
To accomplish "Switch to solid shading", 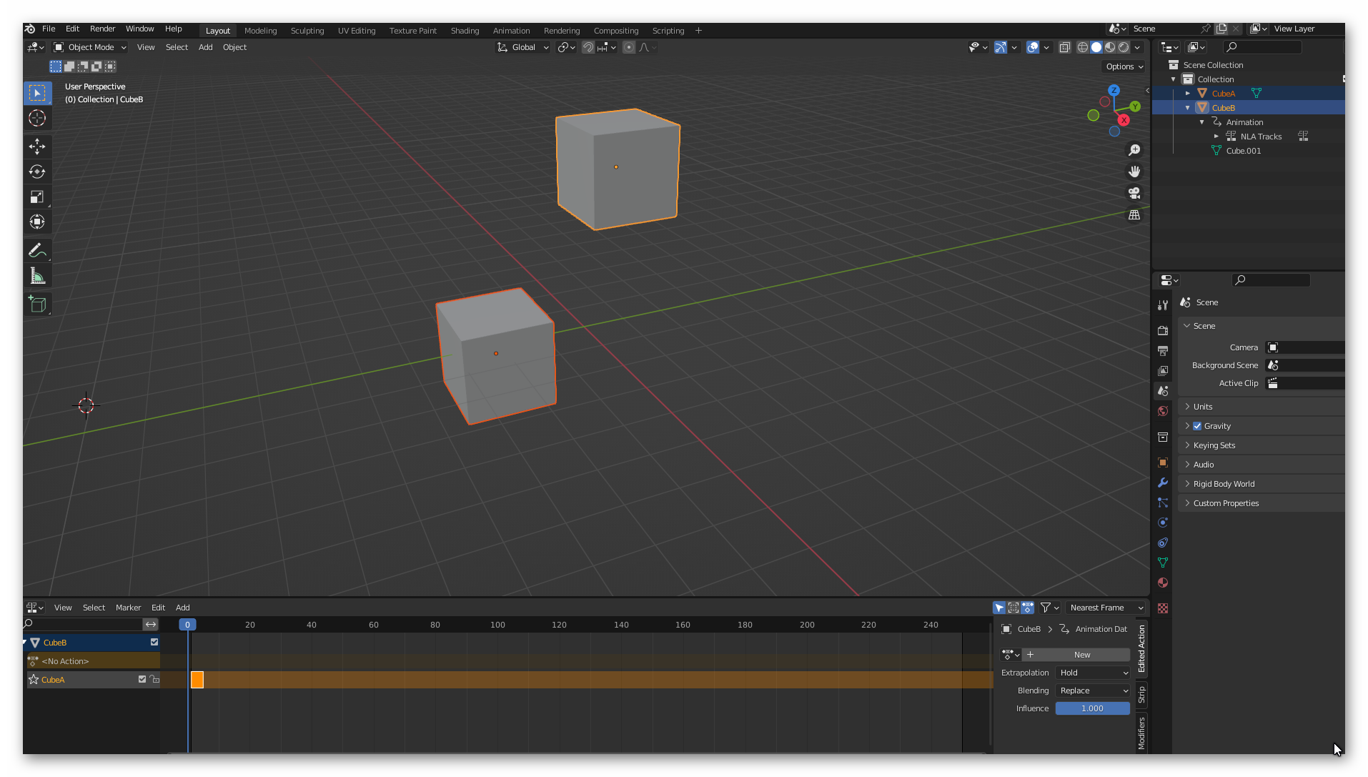I will 1096,47.
